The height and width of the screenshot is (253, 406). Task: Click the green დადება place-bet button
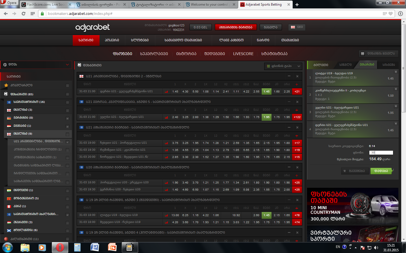(x=381, y=171)
